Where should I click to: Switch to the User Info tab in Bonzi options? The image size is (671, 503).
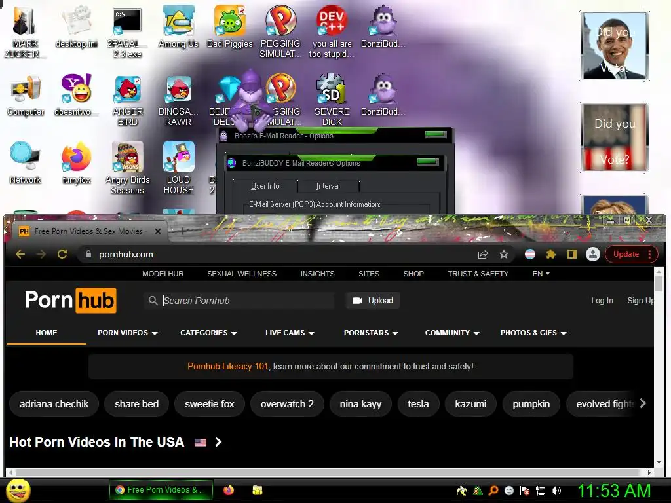point(265,186)
